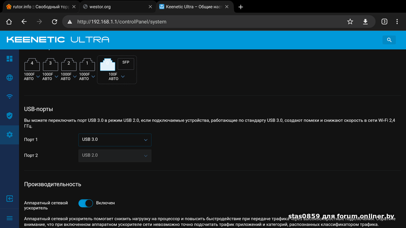Select Ethernet port 4 icon

32,64
